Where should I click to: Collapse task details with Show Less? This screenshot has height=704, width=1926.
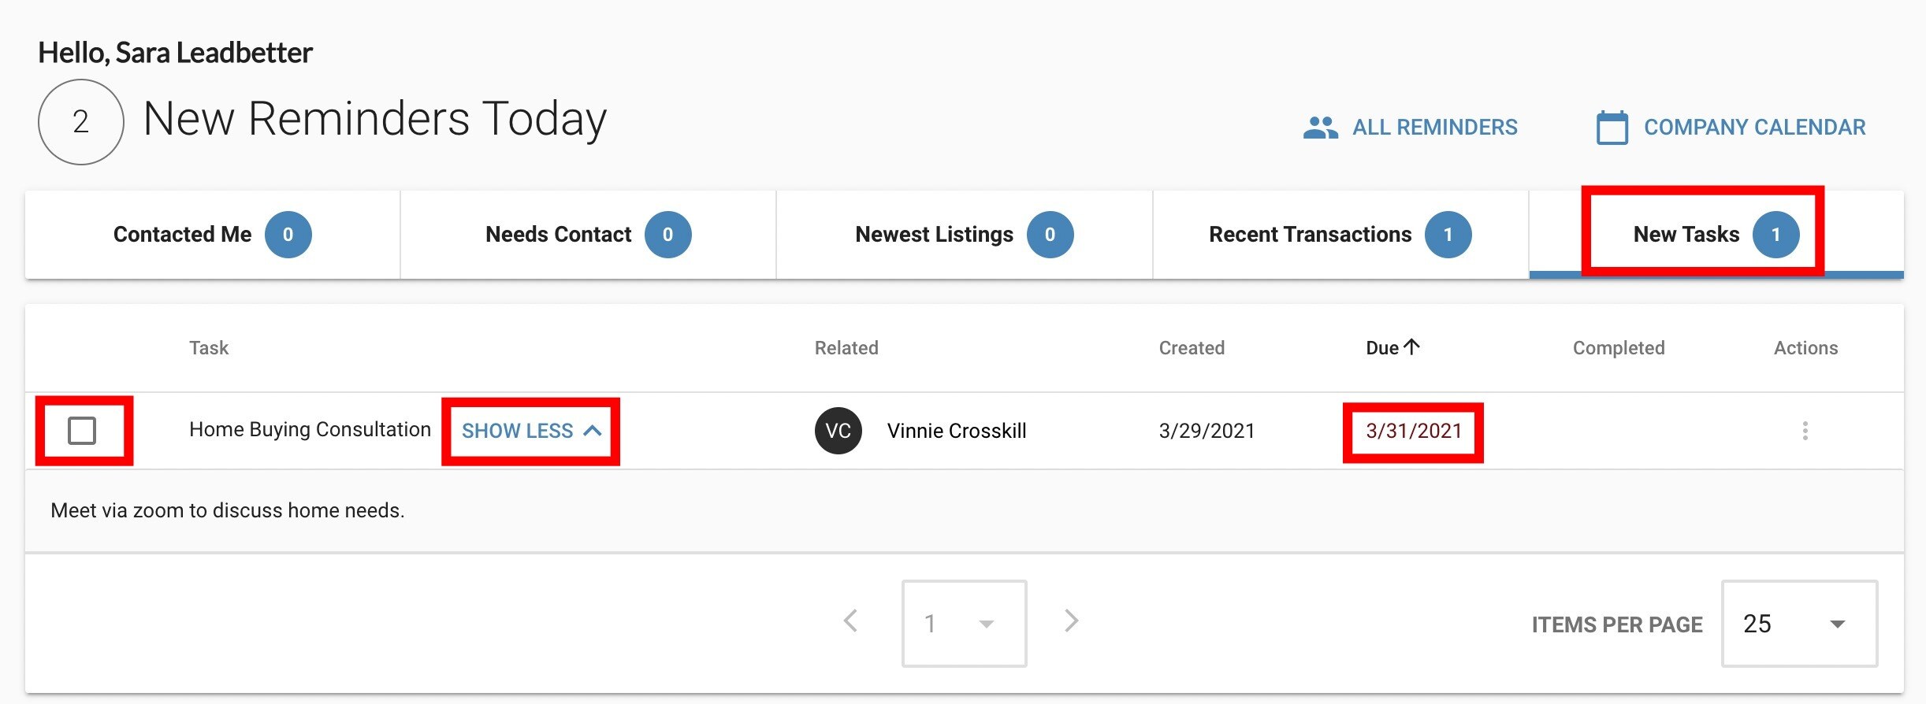tap(531, 431)
